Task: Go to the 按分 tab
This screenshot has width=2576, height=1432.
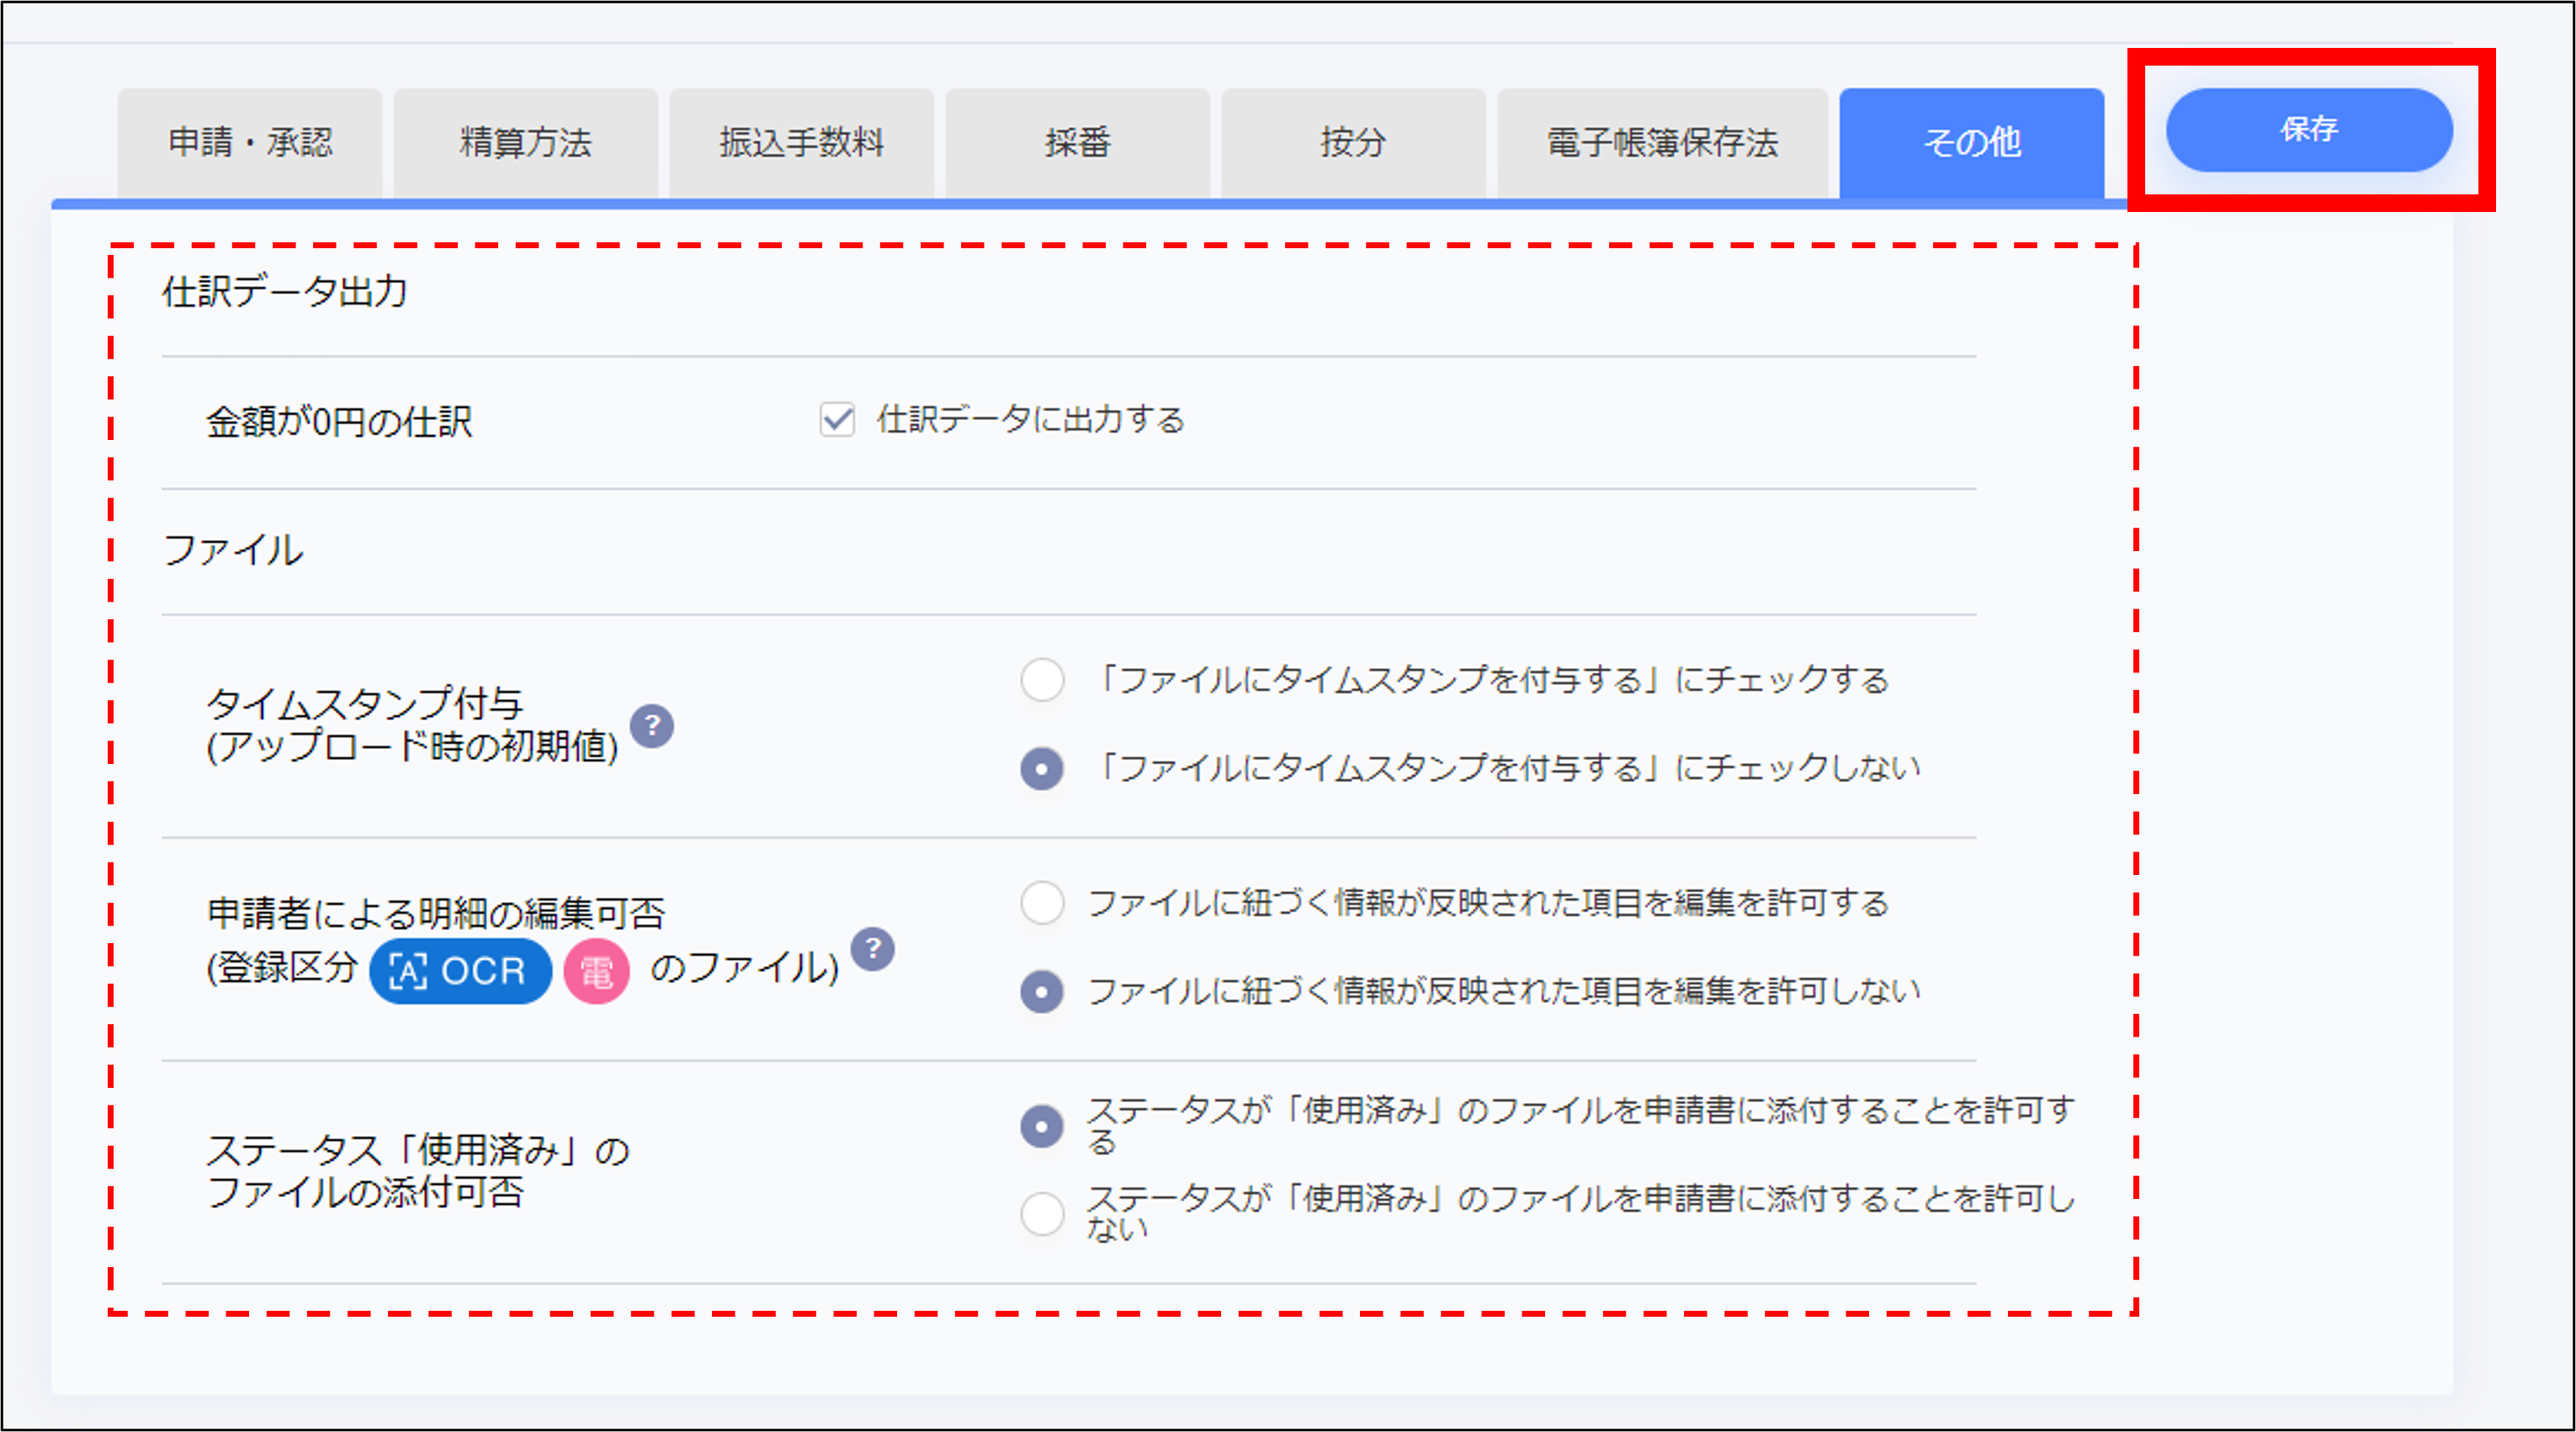Action: pos(1353,143)
